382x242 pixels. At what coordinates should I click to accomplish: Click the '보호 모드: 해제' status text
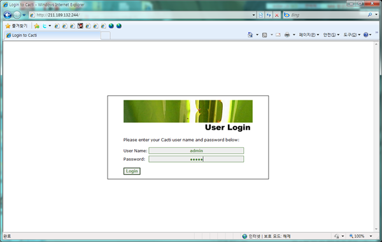click(277, 236)
